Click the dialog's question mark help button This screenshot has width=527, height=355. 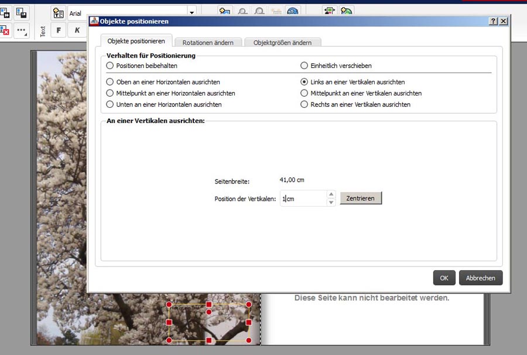coord(493,21)
